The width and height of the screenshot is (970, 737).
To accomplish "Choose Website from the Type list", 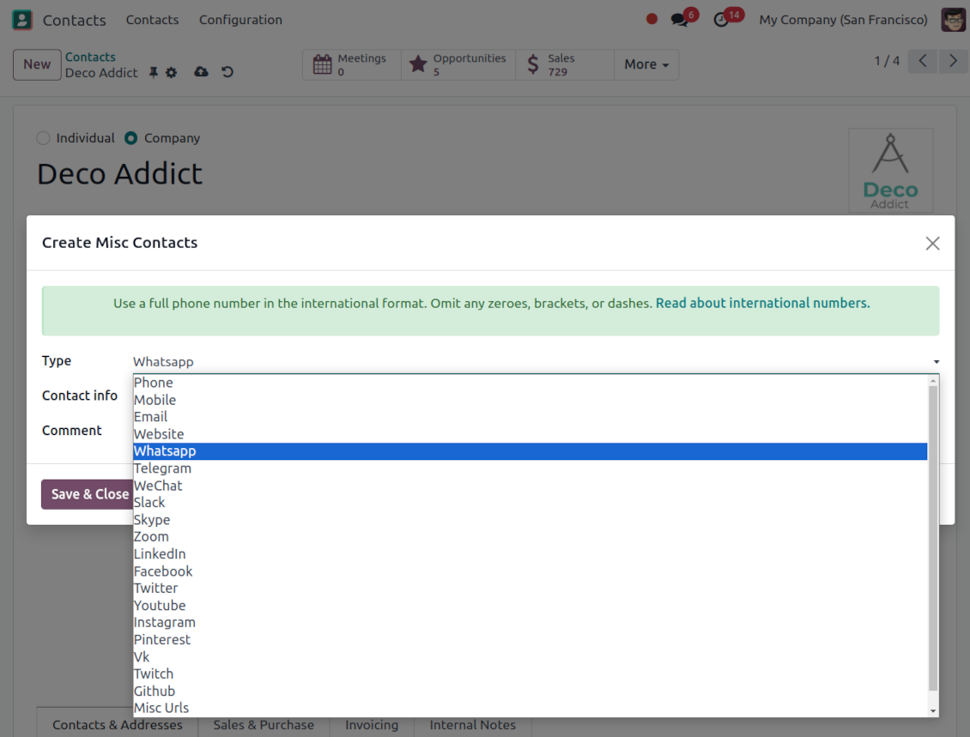I will click(530, 434).
